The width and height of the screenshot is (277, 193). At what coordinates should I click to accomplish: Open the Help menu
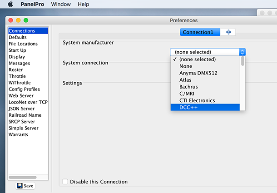point(83,4)
